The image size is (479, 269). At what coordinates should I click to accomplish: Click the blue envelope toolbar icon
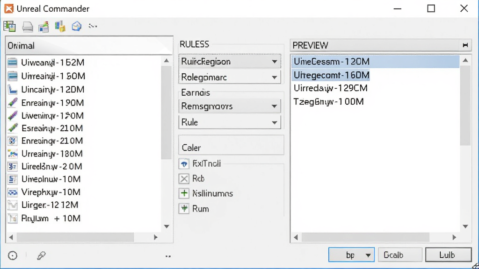click(x=77, y=27)
